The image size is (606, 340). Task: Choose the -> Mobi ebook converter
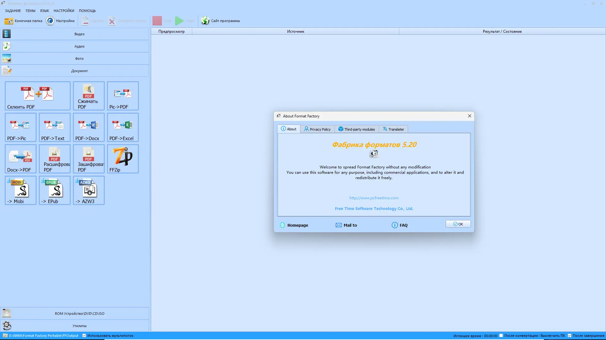(21, 190)
